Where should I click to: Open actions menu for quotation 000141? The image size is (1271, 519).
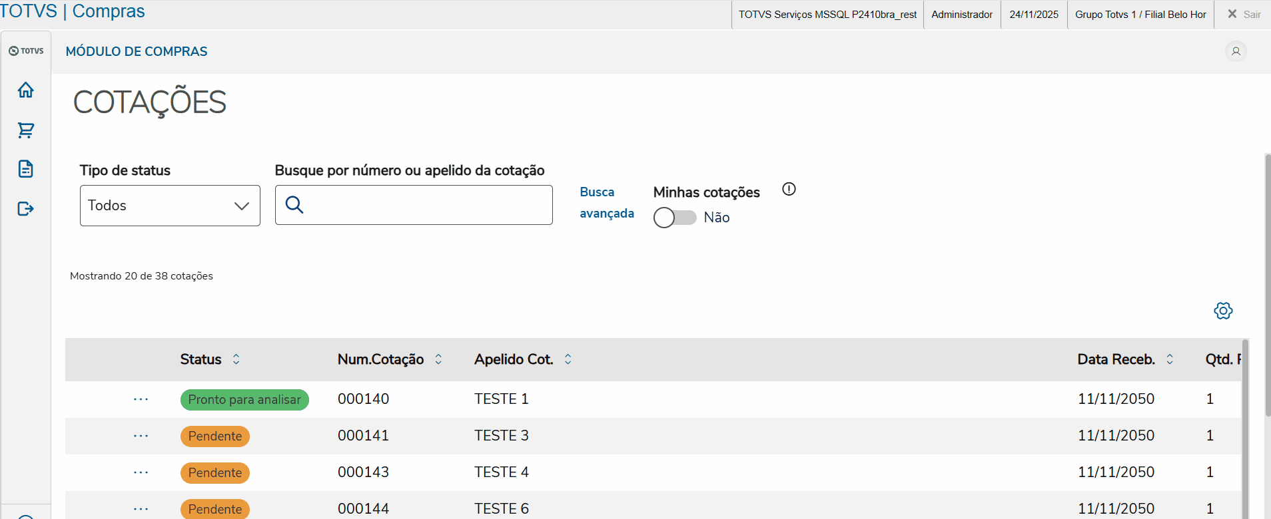141,436
